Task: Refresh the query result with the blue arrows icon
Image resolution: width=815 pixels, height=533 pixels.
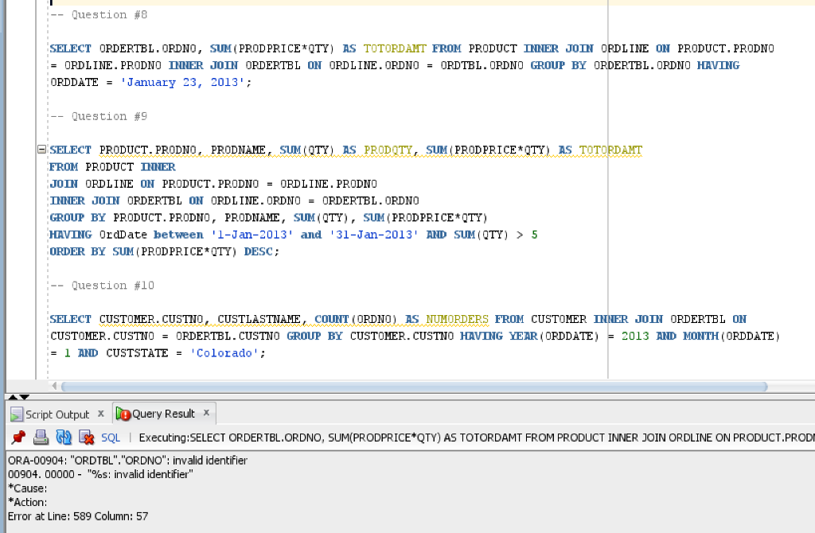Action: coord(64,438)
